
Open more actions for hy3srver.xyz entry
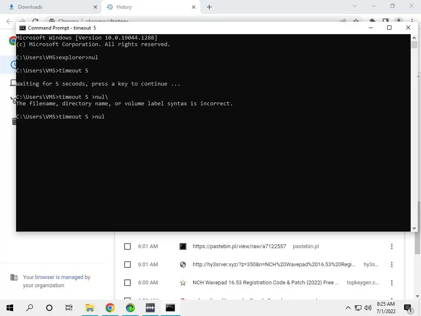coord(392,265)
